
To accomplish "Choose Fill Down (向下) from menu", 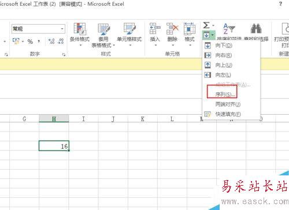I will point(231,46).
